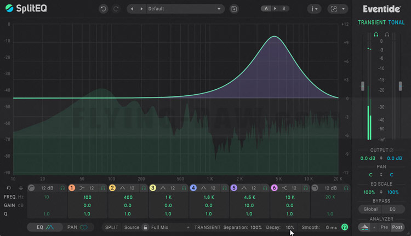The image size is (411, 236).
Task: Click the output phase invert icon
Action: [x=391, y=150]
